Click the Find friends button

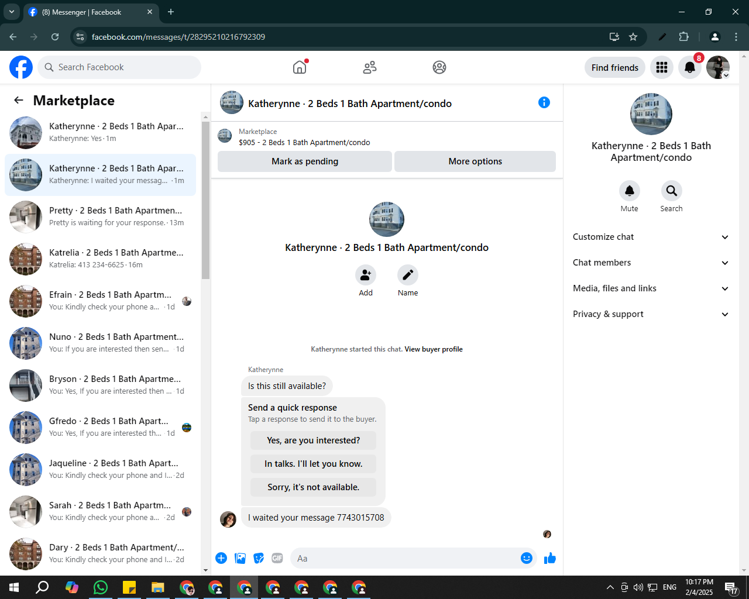[x=615, y=67]
